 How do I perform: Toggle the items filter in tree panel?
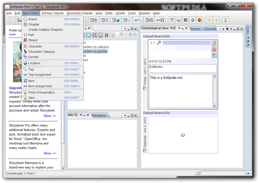[95, 35]
